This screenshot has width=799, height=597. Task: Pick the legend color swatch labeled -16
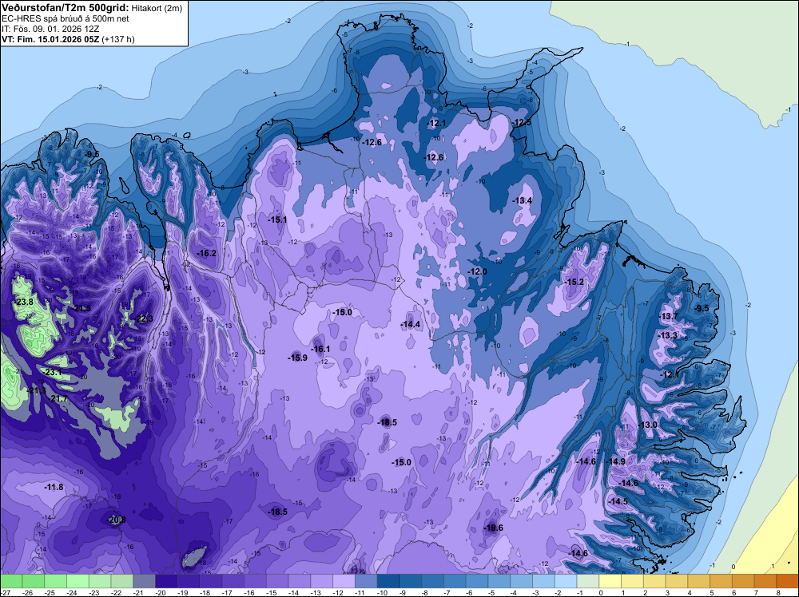click(x=255, y=581)
